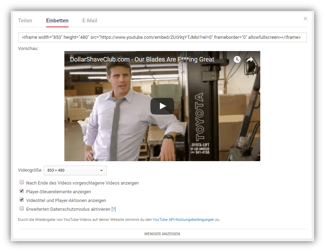325x252 pixels.
Task: Select the Einbetten tab
Action: pos(57,21)
